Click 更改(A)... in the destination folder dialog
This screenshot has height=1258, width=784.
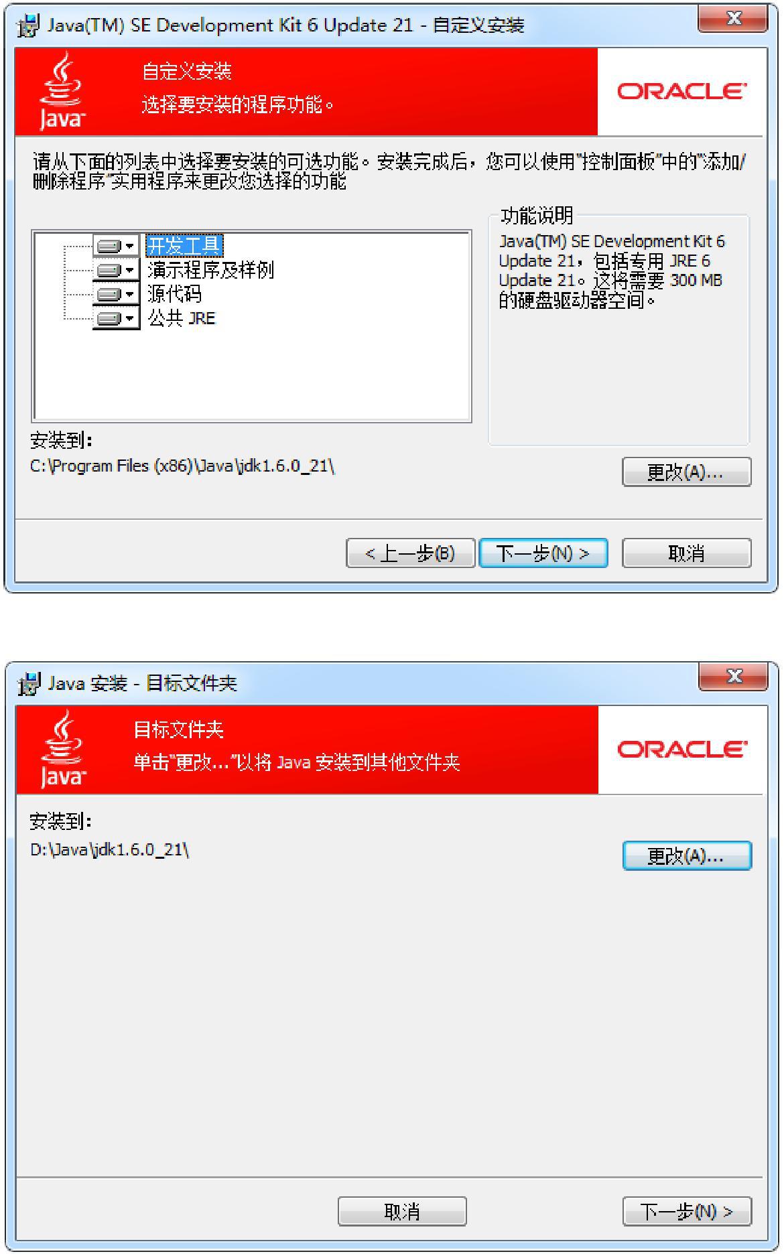coord(687,856)
